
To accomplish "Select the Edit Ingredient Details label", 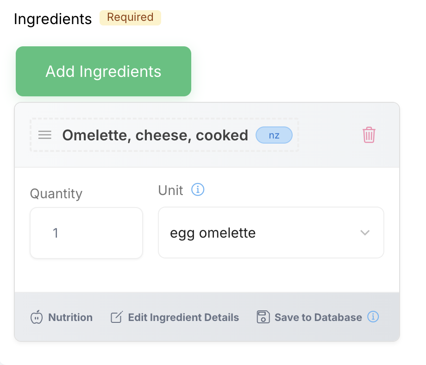I will pyautogui.click(x=183, y=317).
